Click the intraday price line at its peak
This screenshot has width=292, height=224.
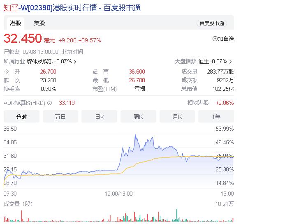135,135
